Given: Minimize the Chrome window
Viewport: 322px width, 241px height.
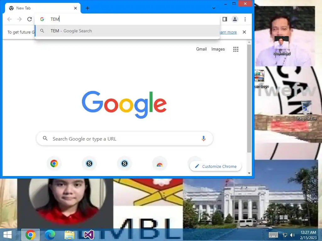Looking at the screenshot, I should [225, 4].
